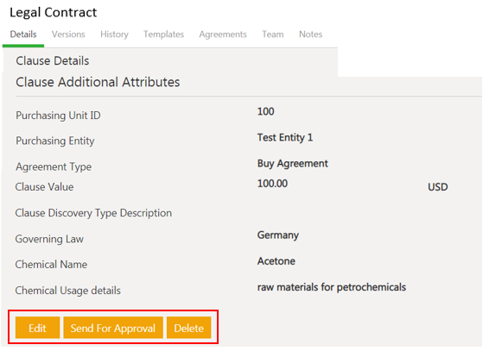Click the Chemical Name value Acetone
This screenshot has width=483, height=351.
click(x=276, y=261)
